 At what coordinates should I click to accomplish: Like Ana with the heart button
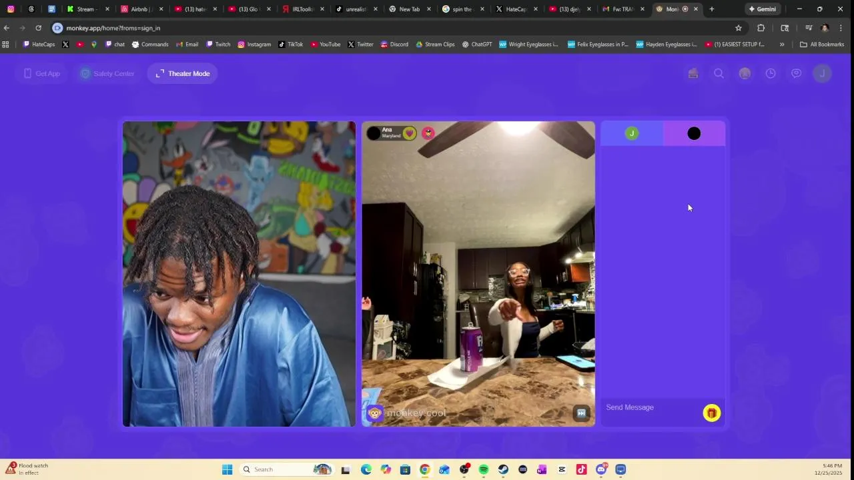[x=410, y=133]
